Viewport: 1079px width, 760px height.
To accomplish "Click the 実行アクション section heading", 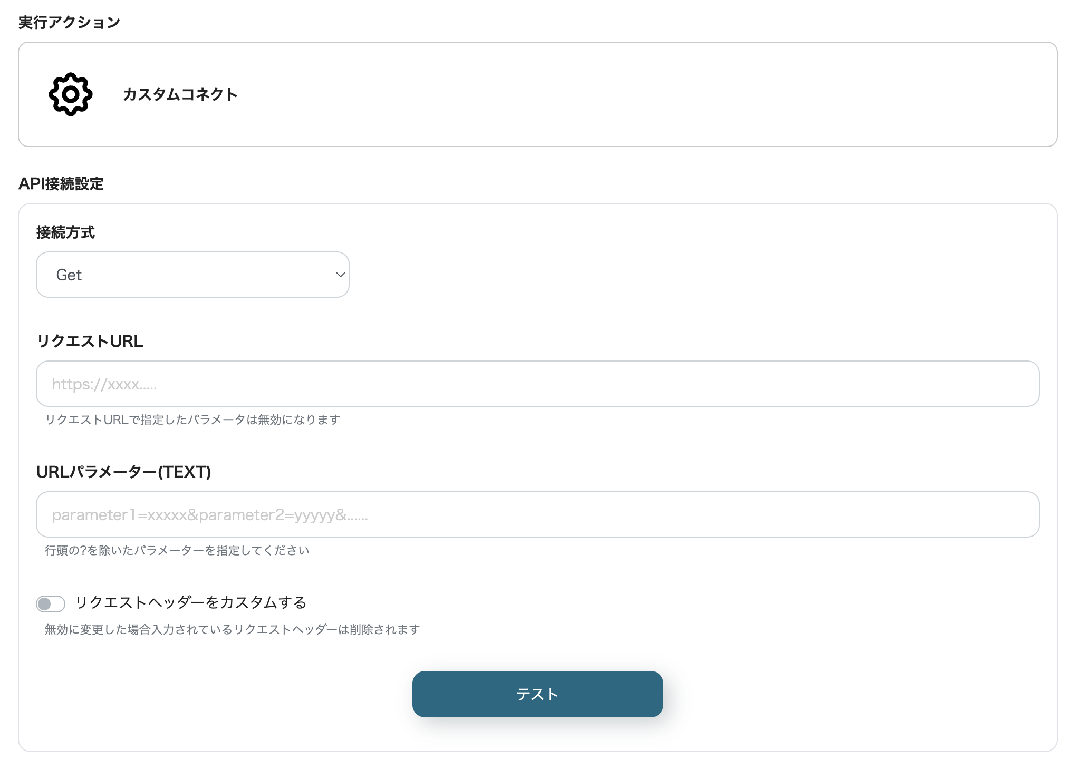I will point(69,22).
